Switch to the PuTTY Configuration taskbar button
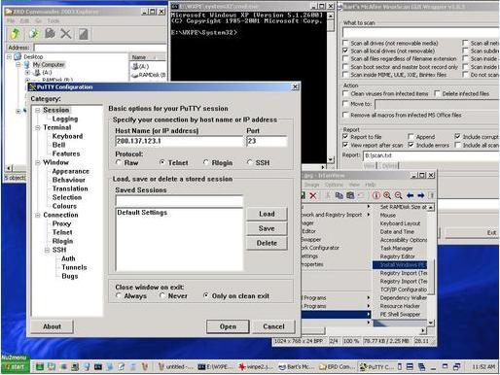 coord(376,367)
